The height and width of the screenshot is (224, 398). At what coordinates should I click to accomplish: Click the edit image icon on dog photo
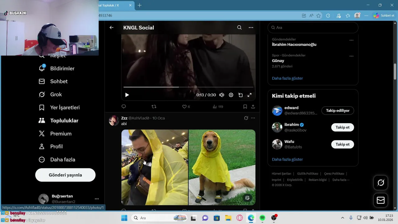(x=248, y=198)
